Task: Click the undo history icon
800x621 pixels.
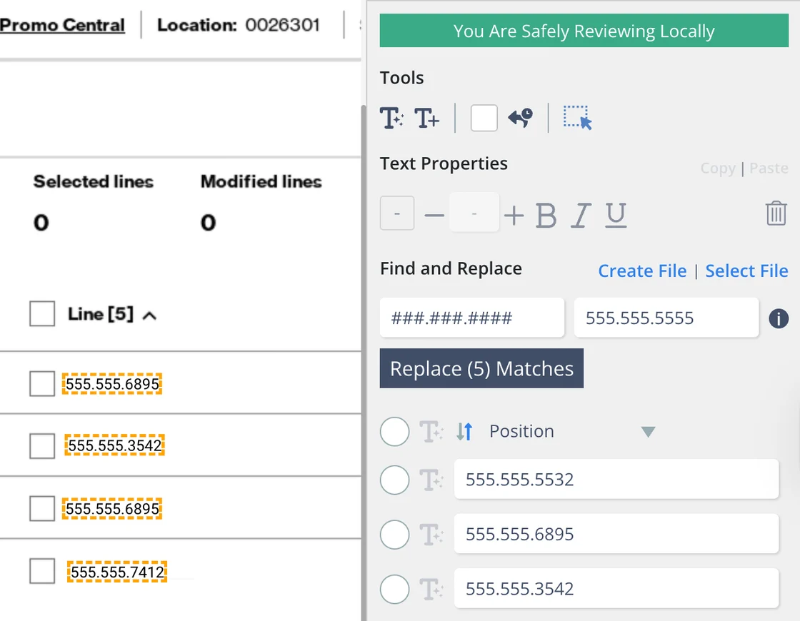Action: click(521, 118)
